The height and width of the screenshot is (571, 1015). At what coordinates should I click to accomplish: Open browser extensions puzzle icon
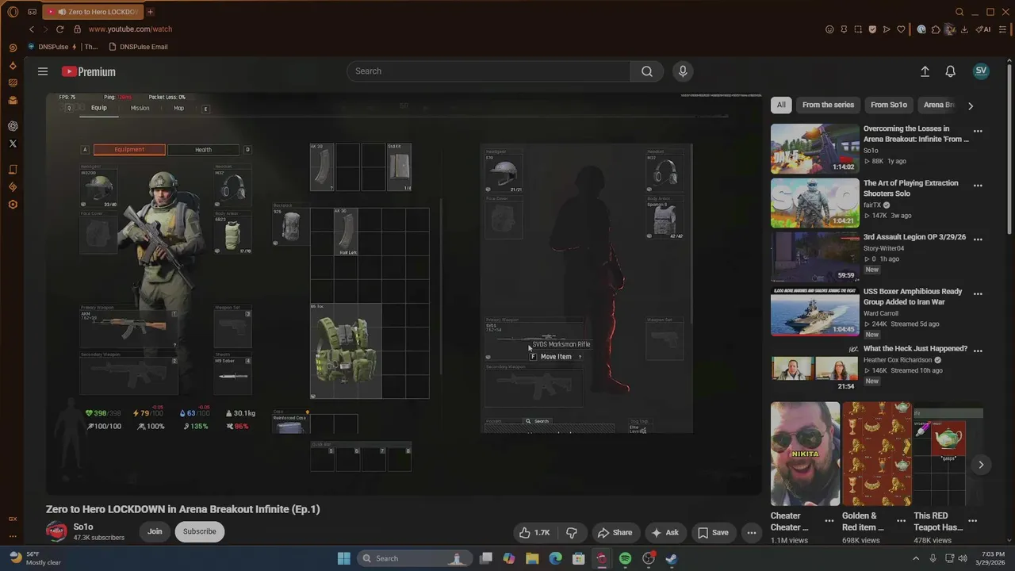pos(936,29)
